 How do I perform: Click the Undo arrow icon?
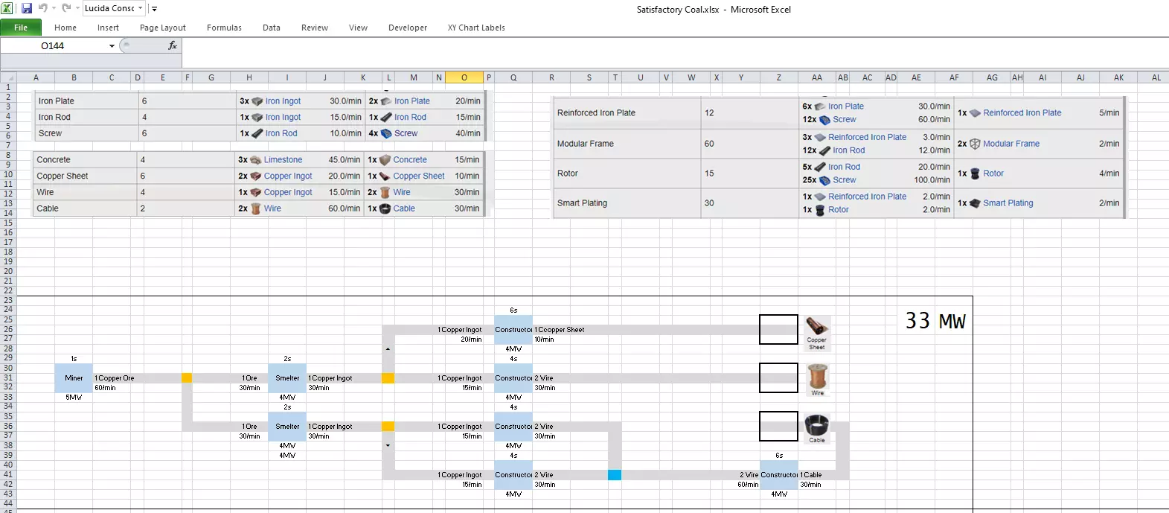click(42, 8)
